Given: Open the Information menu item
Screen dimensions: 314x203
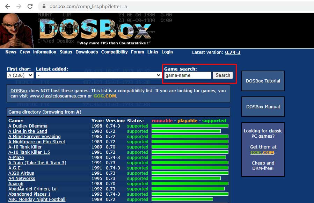Looking at the screenshot, I should coord(45,52).
